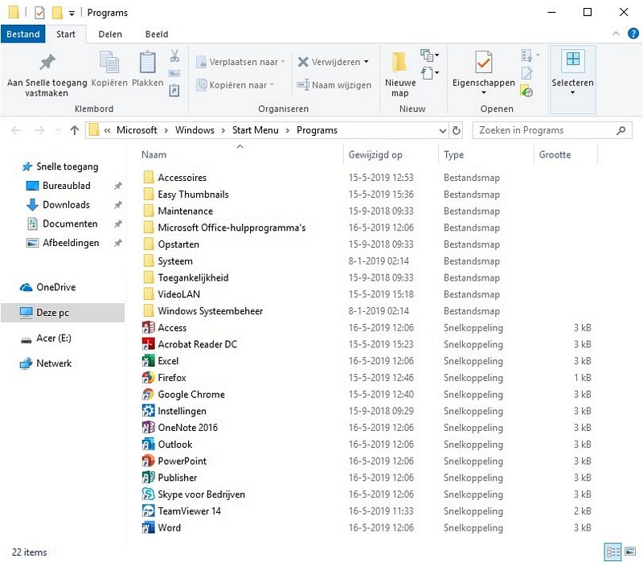Switch to the Start ribbon tab
643x562 pixels.
point(66,34)
